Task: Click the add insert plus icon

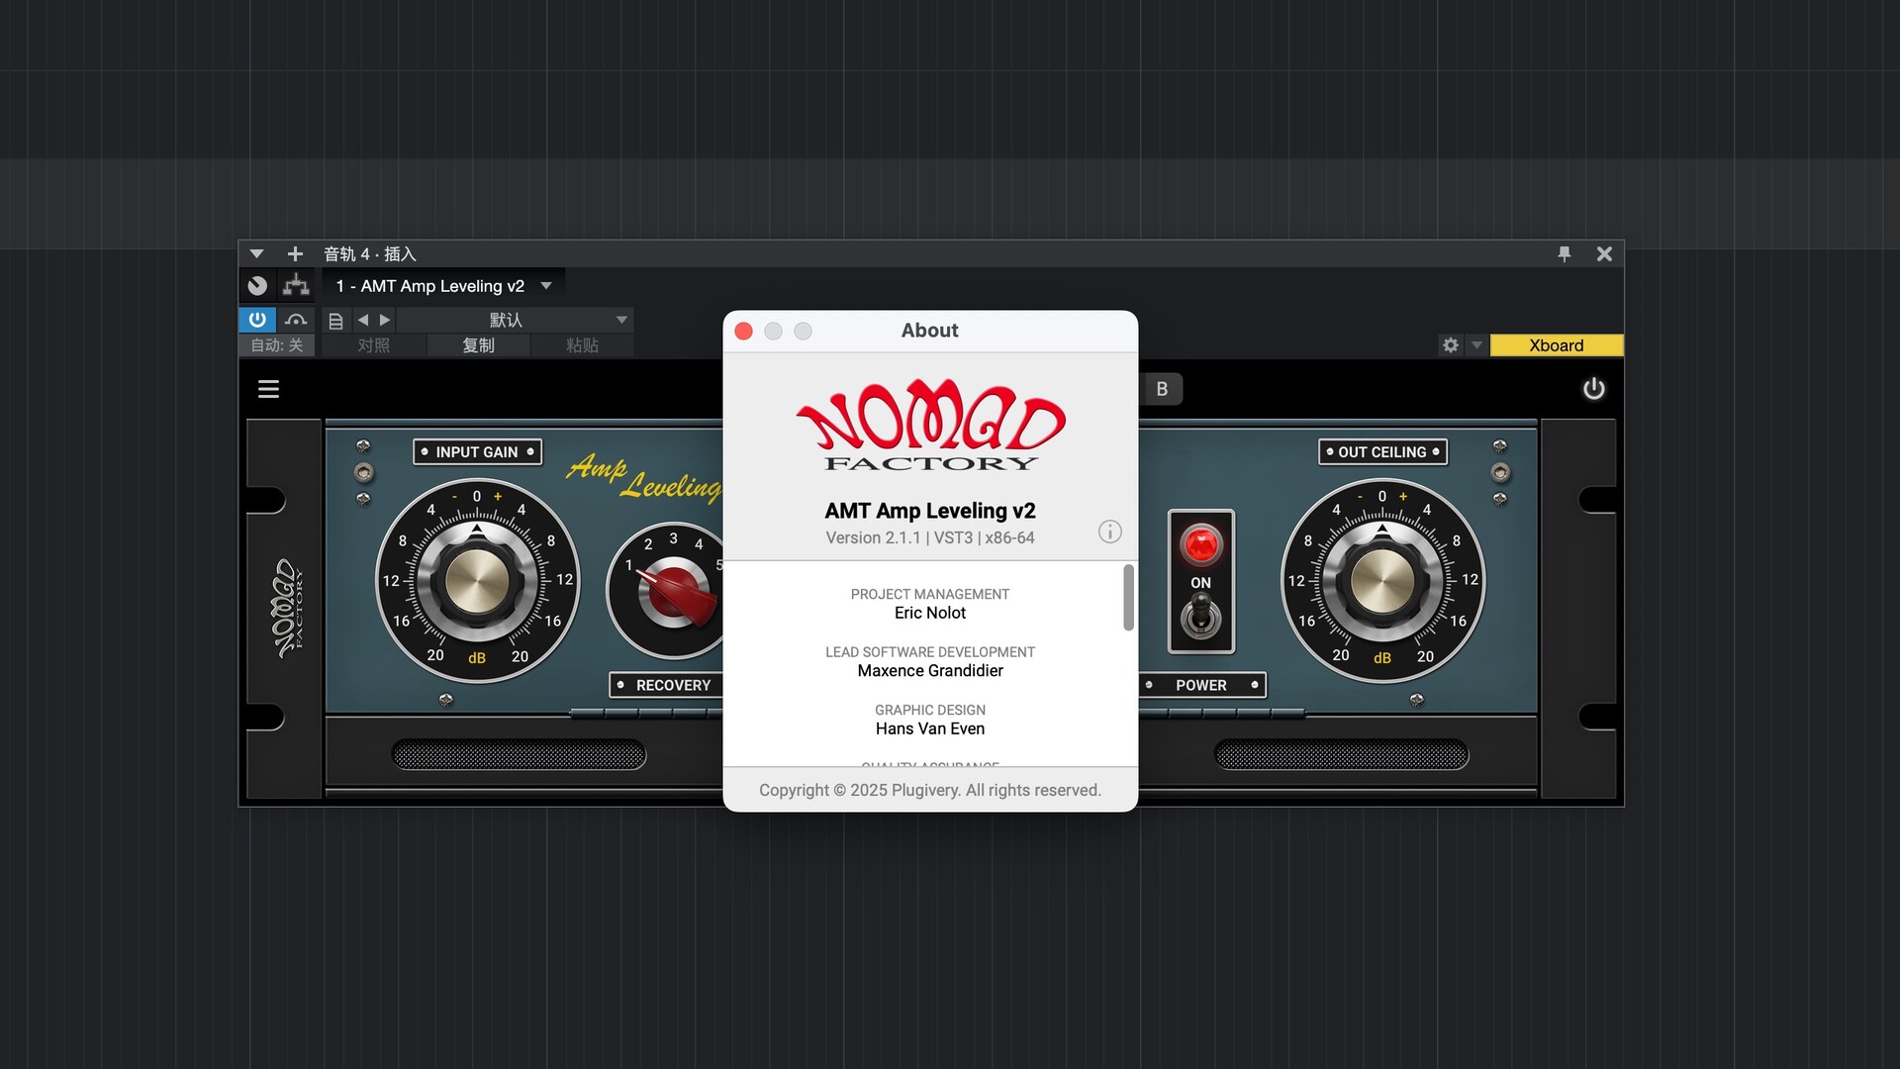Action: pos(295,254)
